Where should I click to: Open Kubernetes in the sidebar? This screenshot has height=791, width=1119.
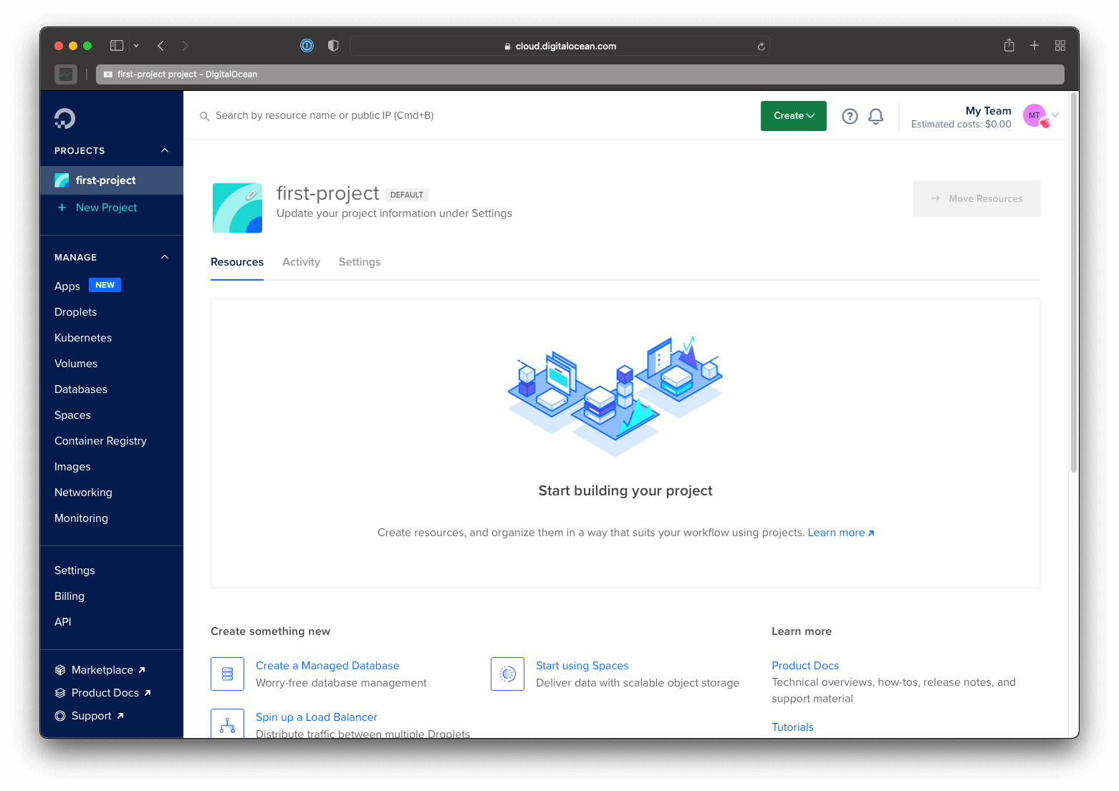[x=83, y=338]
